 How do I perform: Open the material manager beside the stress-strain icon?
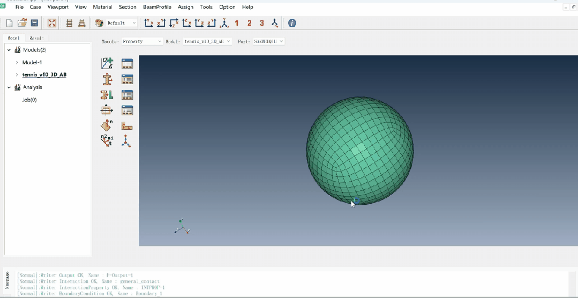coord(127,63)
